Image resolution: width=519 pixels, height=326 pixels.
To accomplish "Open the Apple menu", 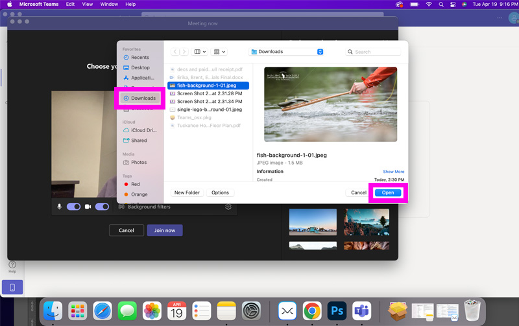I will tap(10, 5).
